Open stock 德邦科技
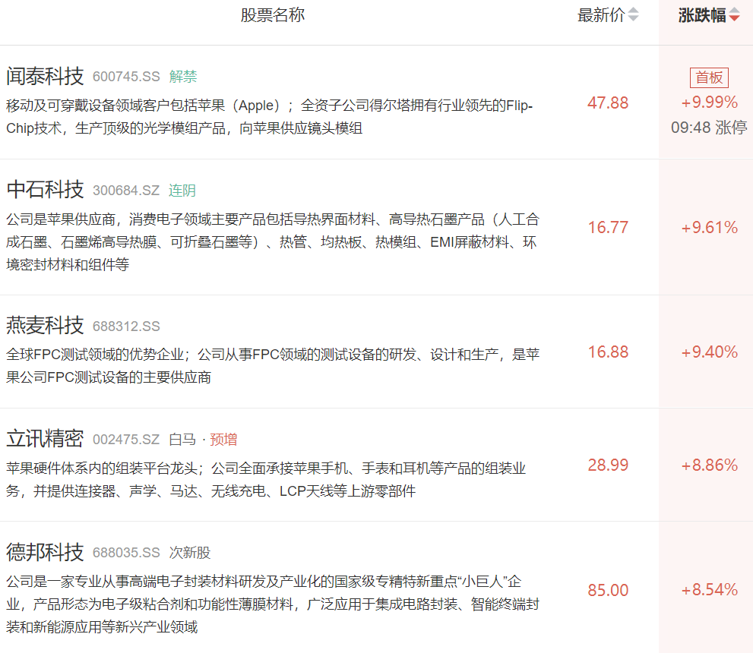Screen dimensions: 753x653 45,552
